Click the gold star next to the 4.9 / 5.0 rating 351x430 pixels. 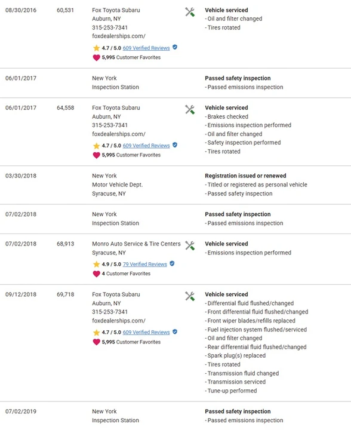click(x=96, y=265)
